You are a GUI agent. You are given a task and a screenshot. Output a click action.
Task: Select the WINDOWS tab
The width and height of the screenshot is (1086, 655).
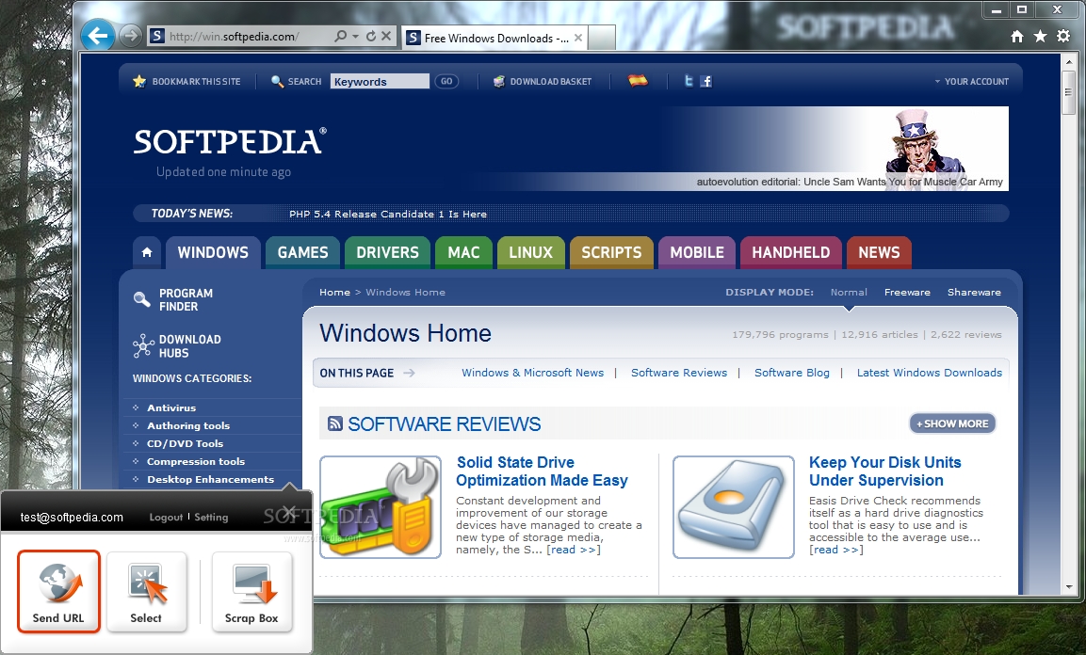[x=213, y=252]
